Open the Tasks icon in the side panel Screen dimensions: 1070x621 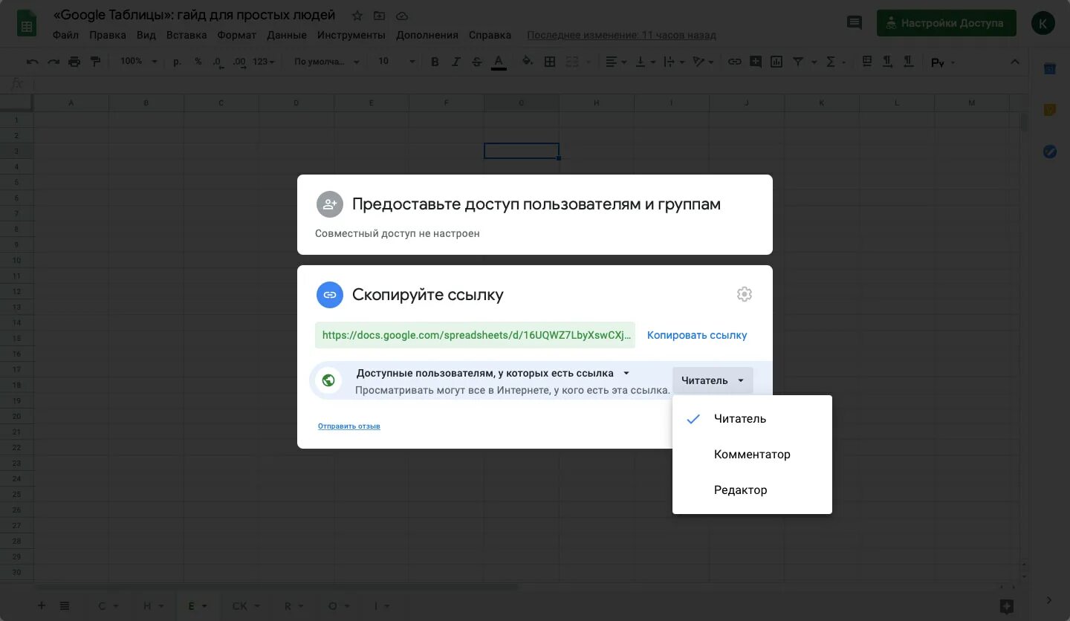[x=1050, y=152]
